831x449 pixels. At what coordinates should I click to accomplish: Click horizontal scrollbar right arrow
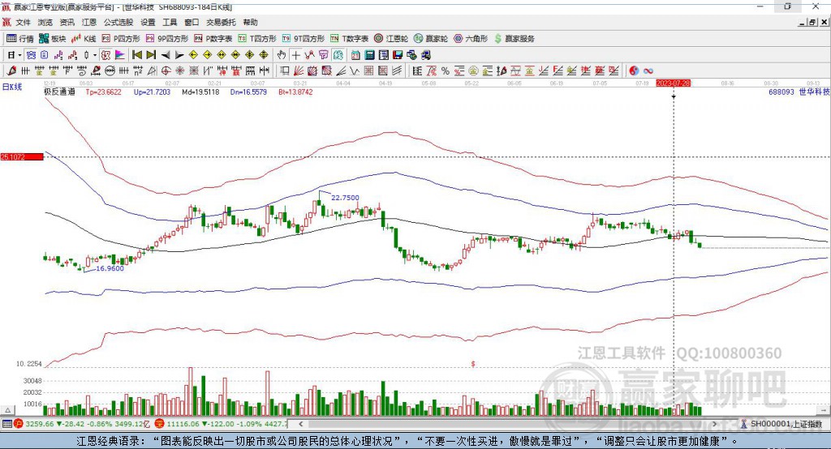[714, 424]
